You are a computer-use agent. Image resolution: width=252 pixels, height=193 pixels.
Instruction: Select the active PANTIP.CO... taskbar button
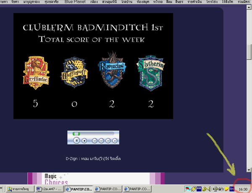tap(79, 189)
